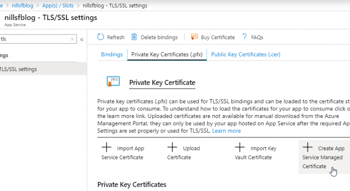
Task: Click Upload Certificate text
Action: (184, 153)
